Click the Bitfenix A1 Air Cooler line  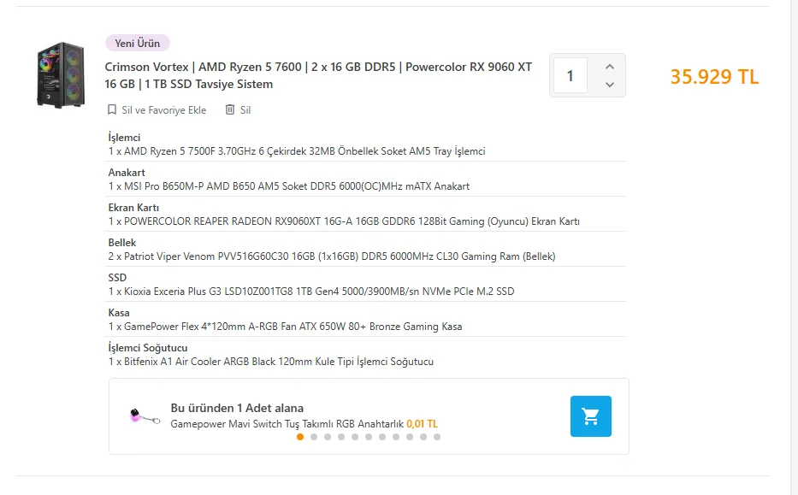click(x=271, y=362)
